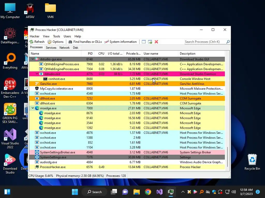Open Options from the toolbar
The height and width of the screenshot is (198, 265).
point(55,42)
